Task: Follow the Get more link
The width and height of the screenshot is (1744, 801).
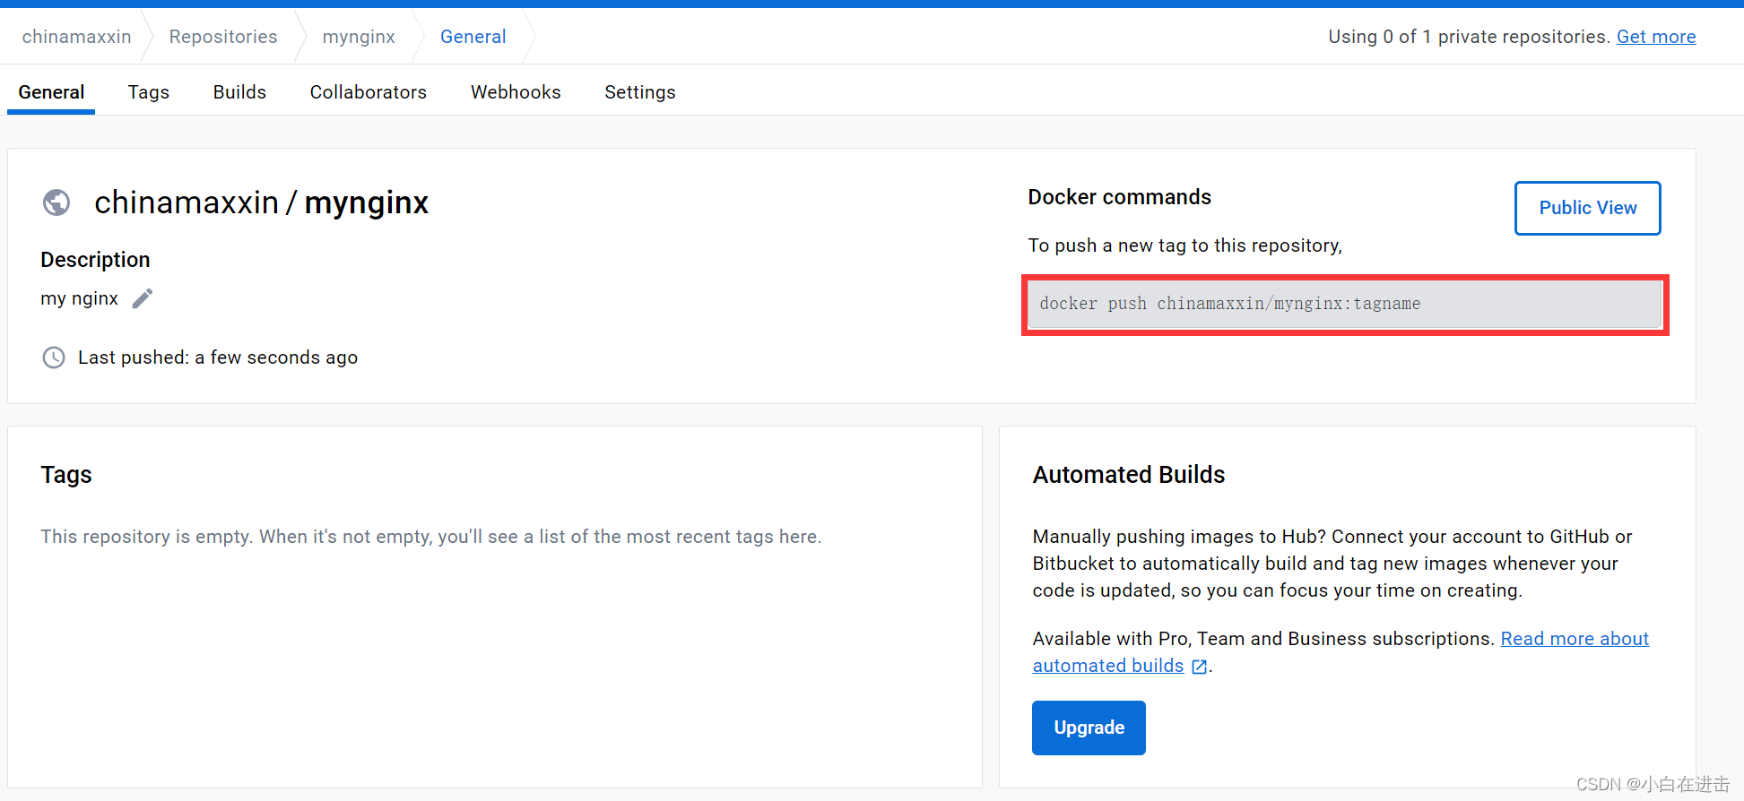Action: click(x=1656, y=37)
